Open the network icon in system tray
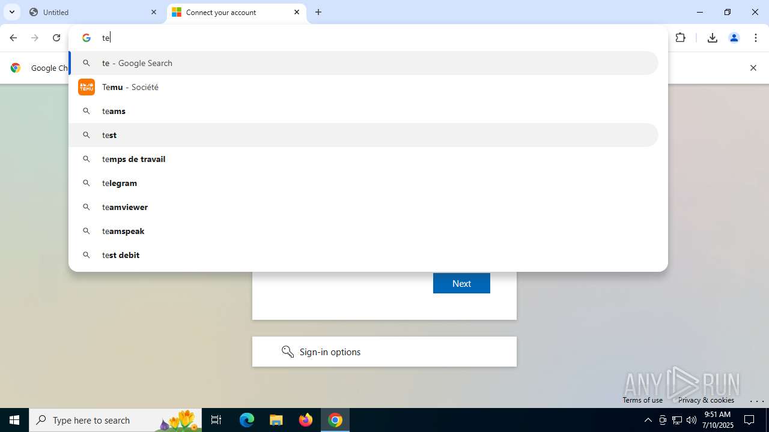Screen dimensions: 769x432 (677, 420)
